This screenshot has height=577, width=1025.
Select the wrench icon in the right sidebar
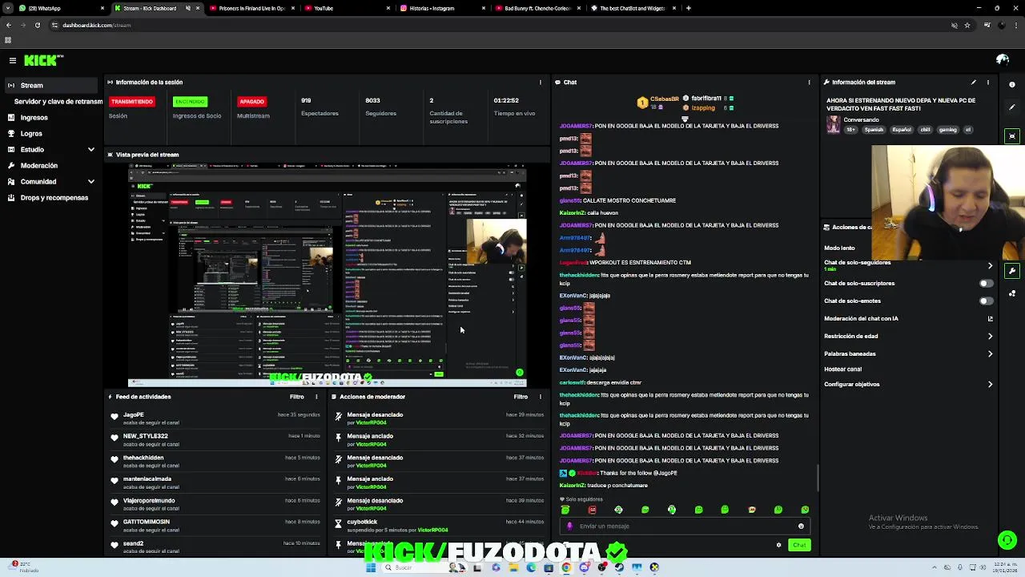click(x=1012, y=271)
